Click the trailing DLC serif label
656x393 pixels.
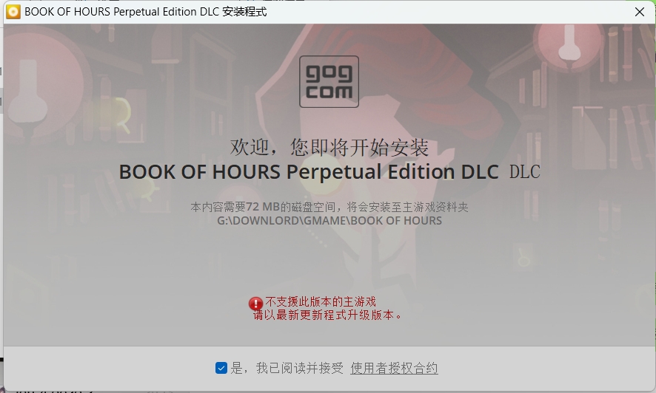pos(525,172)
